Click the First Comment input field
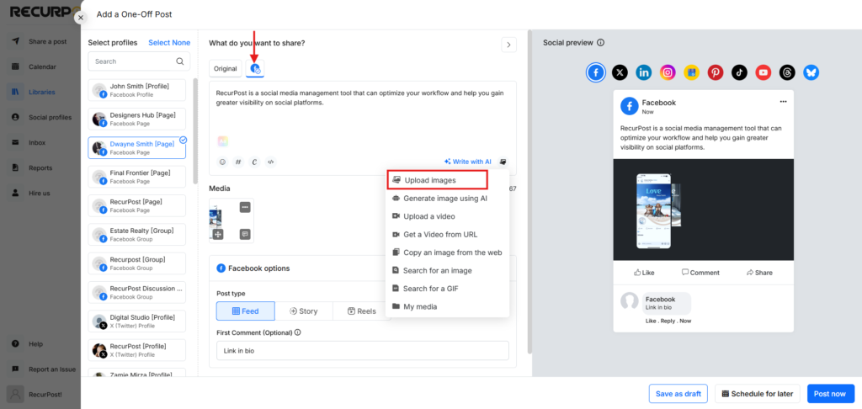This screenshot has width=862, height=409. point(363,350)
